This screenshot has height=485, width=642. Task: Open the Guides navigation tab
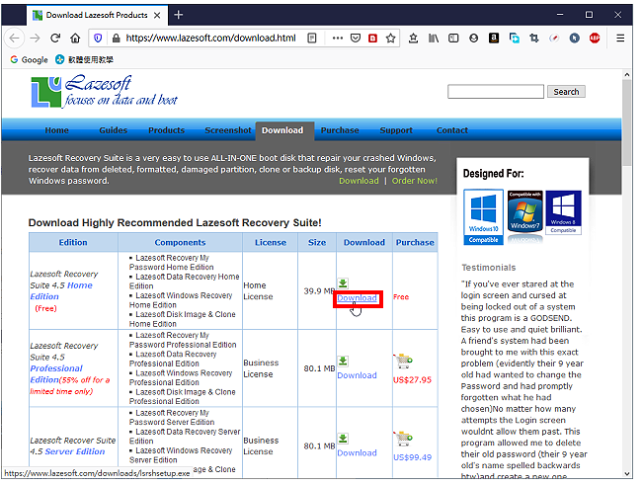114,130
